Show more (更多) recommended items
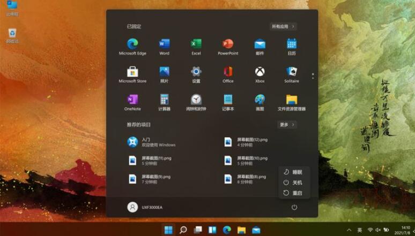This screenshot has height=236, width=415. coord(287,125)
